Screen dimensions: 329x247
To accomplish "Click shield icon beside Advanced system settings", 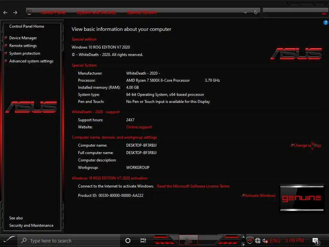I will pos(5,61).
